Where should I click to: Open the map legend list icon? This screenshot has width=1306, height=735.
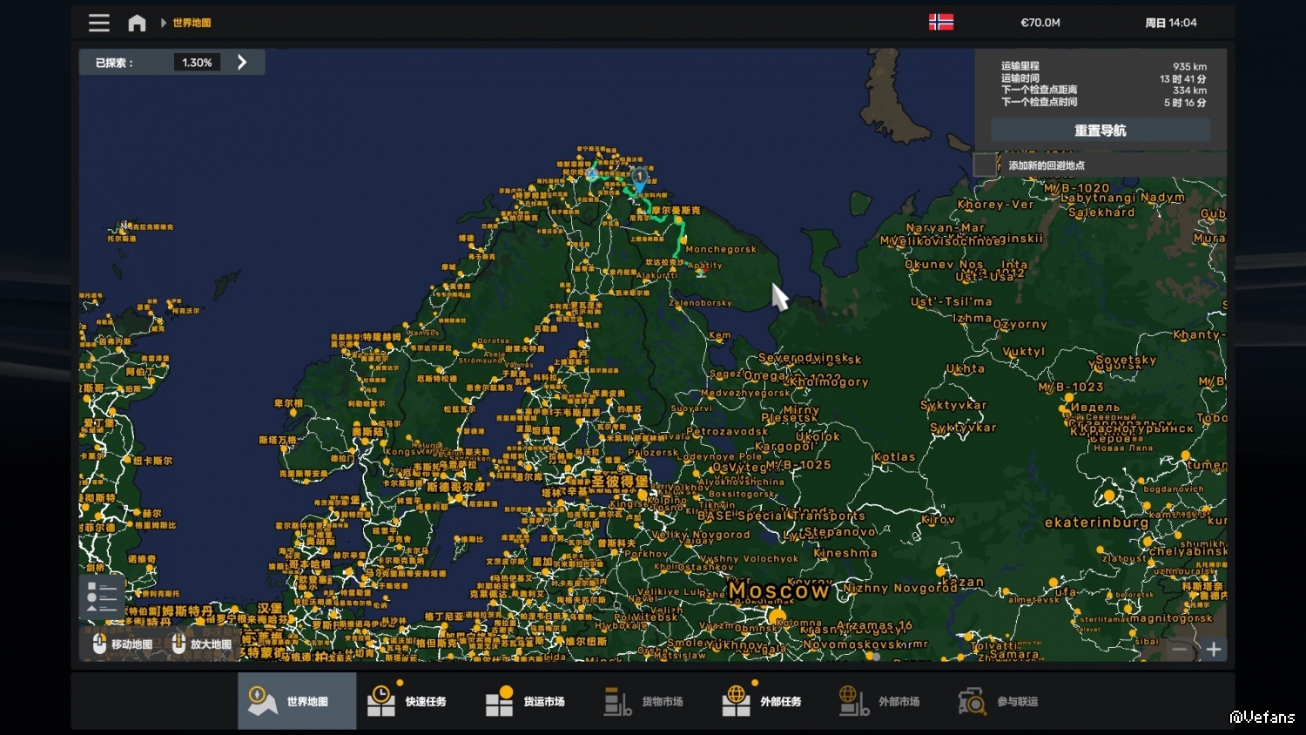(102, 597)
